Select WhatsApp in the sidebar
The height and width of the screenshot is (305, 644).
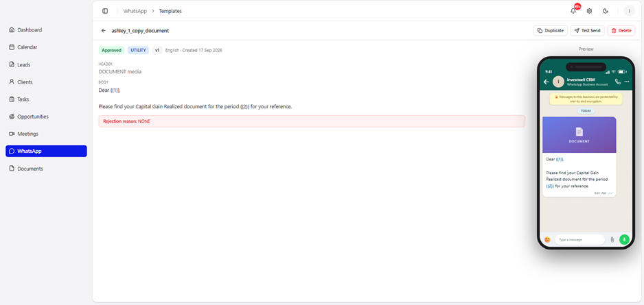click(46, 151)
